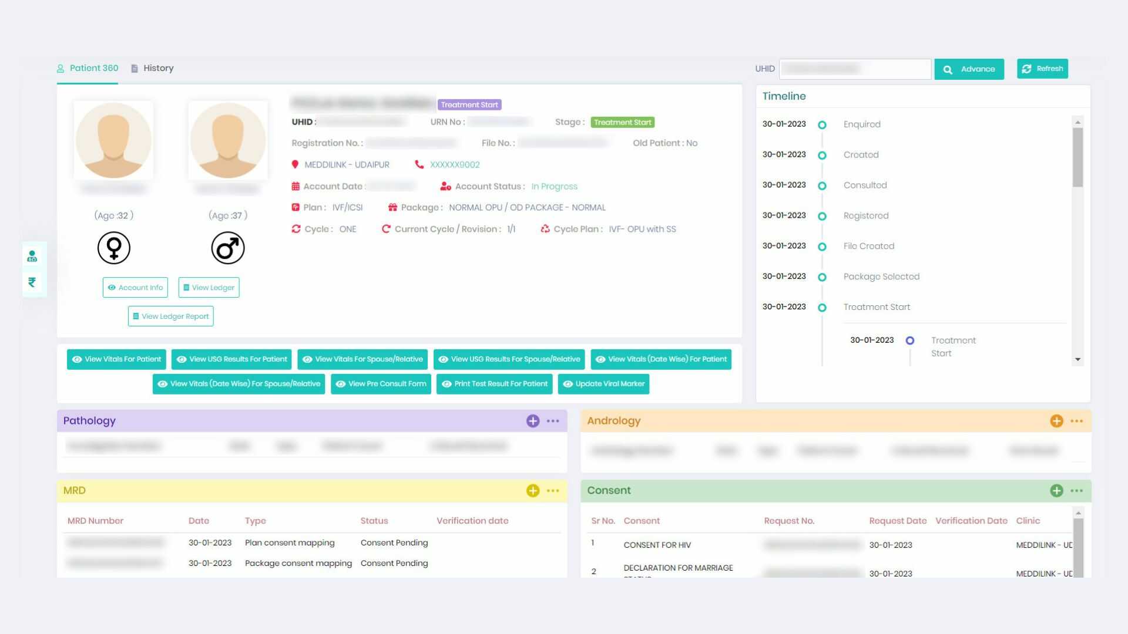Open billing via rupee icon in sidebar

click(x=32, y=282)
